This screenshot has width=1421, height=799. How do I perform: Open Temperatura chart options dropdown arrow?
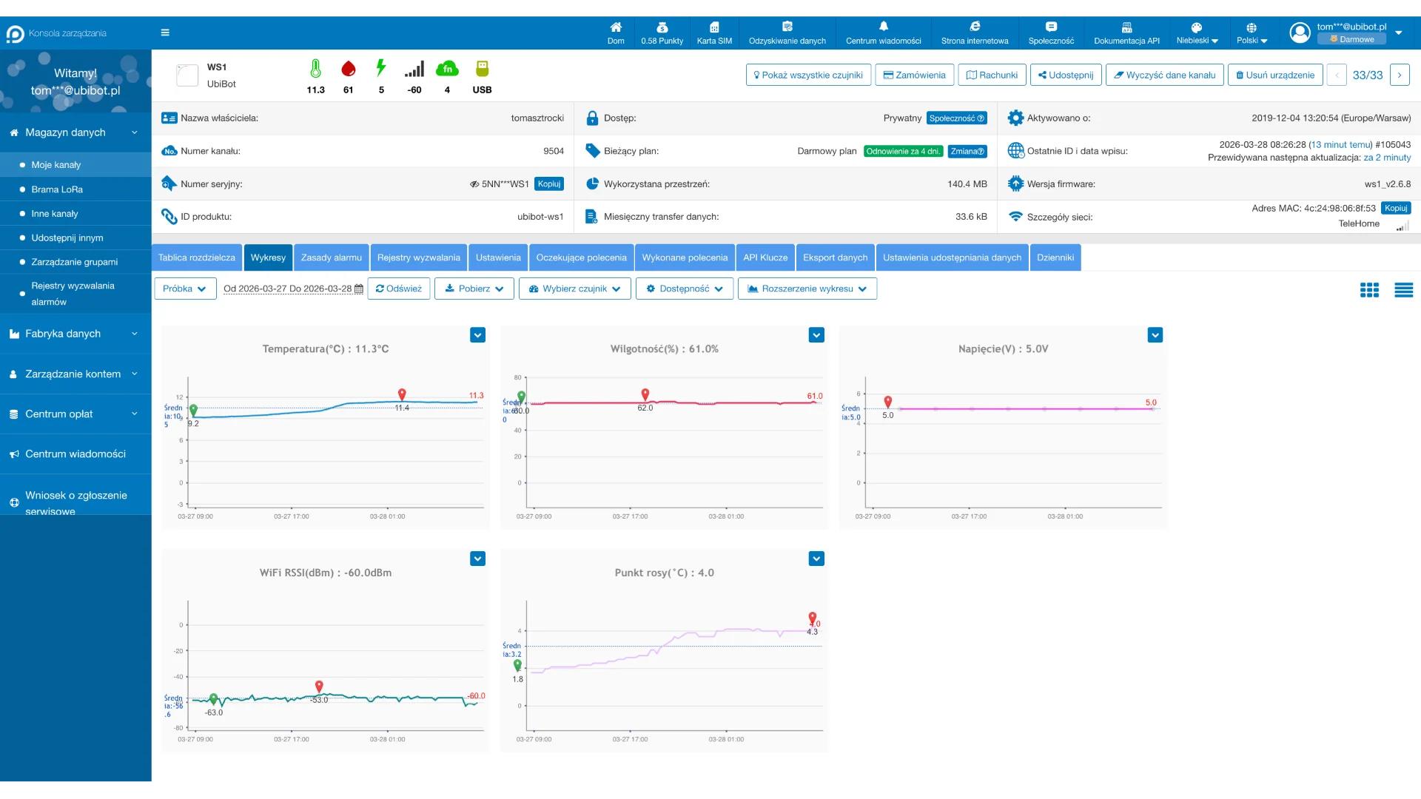(x=477, y=335)
